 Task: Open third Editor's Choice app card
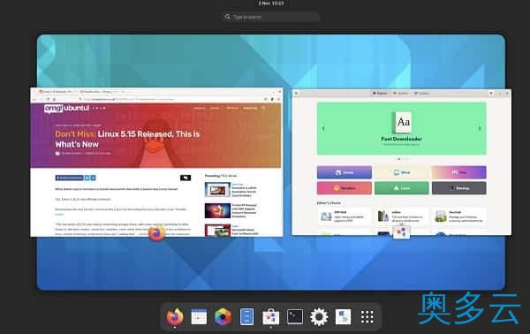pos(459,216)
